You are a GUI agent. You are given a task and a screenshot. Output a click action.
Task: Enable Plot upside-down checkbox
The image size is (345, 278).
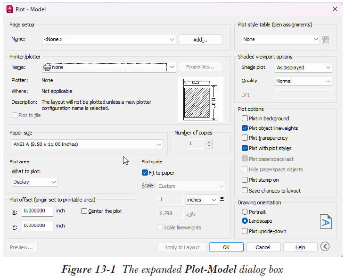tap(245, 231)
